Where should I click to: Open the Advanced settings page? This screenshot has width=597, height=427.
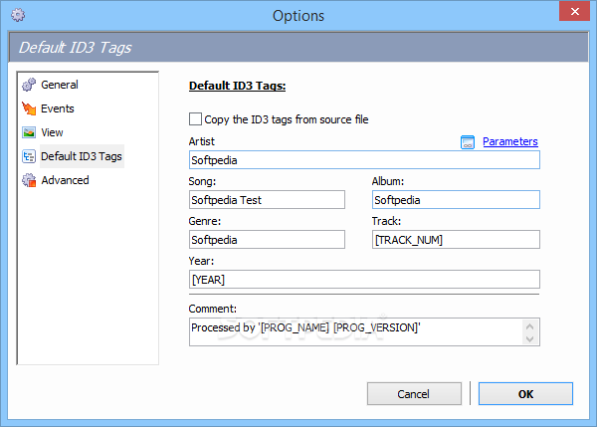click(x=65, y=180)
